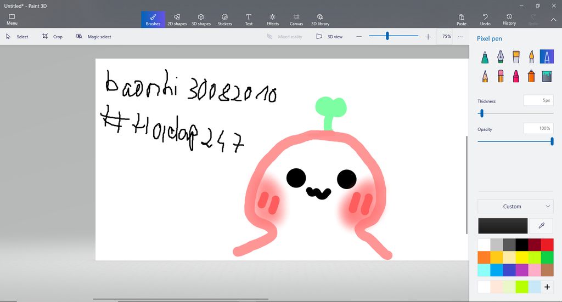The height and width of the screenshot is (302, 562).
Task: Click the Thickness slider handle
Action: coord(482,113)
